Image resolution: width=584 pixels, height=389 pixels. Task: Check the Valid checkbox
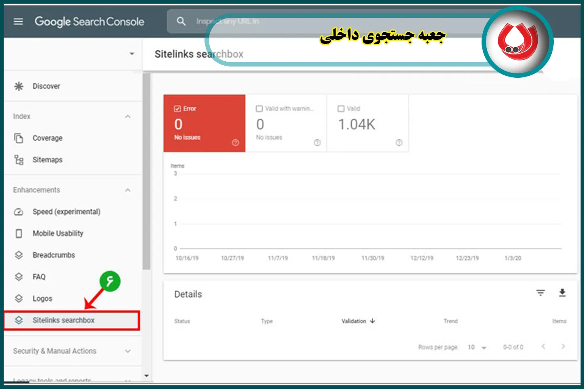click(341, 108)
